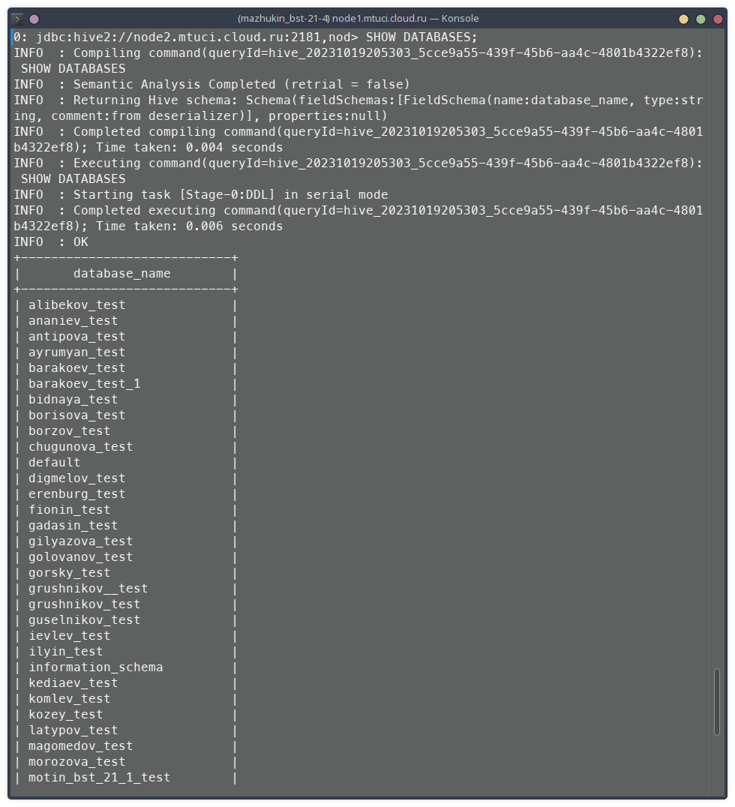This screenshot has height=807, width=735.
Task: Toggle the purple pin-on-all-desktops button
Action: (34, 19)
